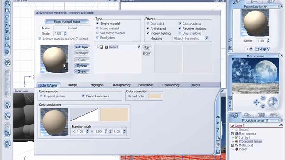285x160 pixels.
Task: Switch to the Highlights tab
Action: tap(97, 85)
